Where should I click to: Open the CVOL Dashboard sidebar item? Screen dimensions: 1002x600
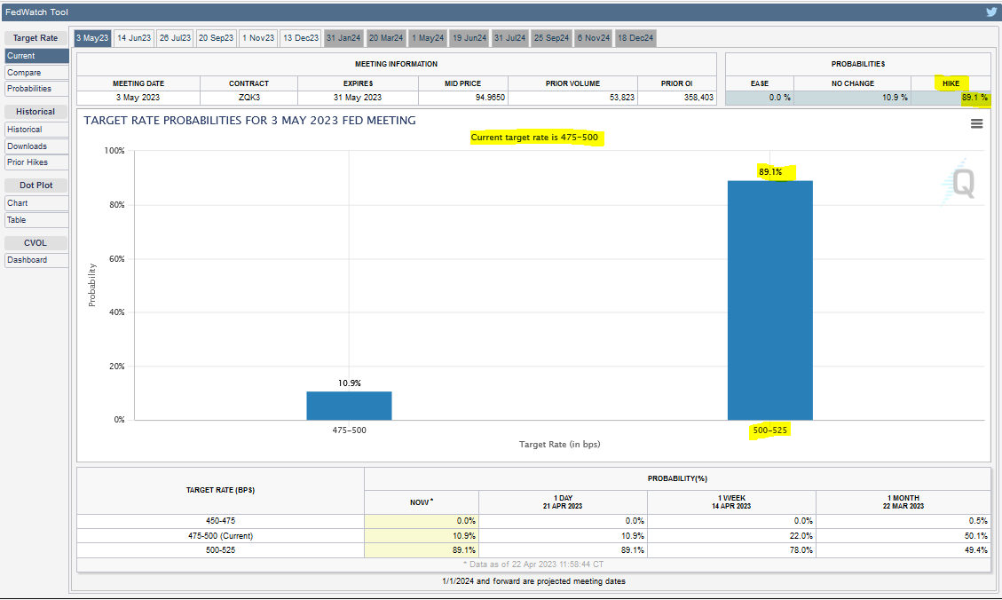click(36, 260)
